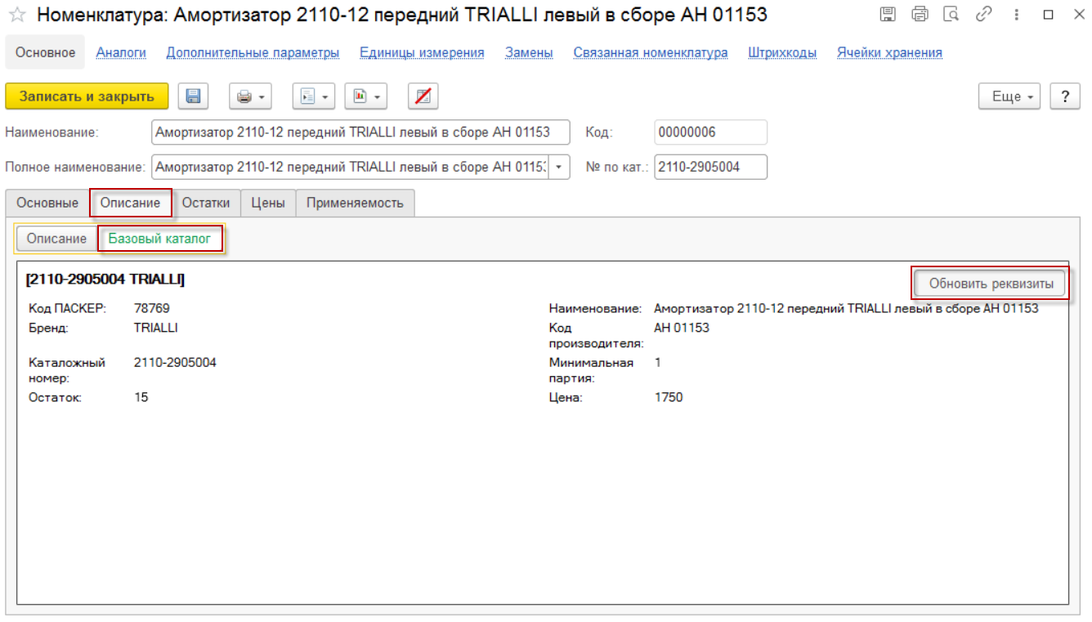Open the reports dropdown button
Screen dimensions: 1092x622
pyautogui.click(x=365, y=96)
